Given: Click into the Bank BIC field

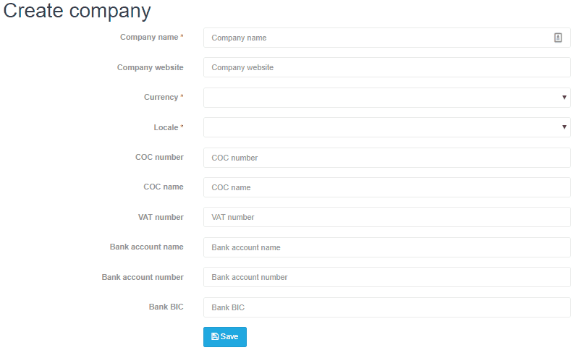Looking at the screenshot, I should (386, 307).
